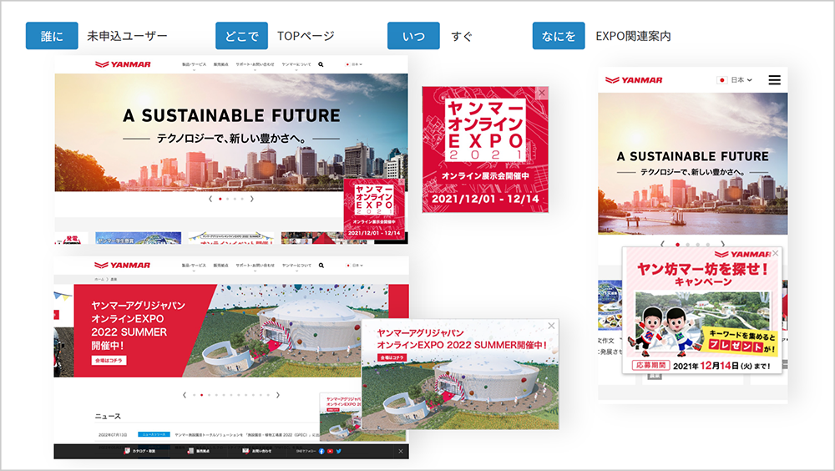The height and width of the screenshot is (471, 835).
Task: Open the 日本 language dropdown on the mobile page
Action: tap(736, 80)
